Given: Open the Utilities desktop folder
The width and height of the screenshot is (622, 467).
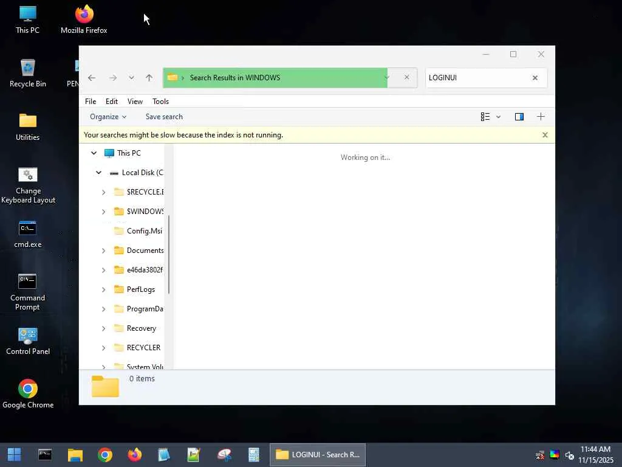Looking at the screenshot, I should [x=28, y=127].
